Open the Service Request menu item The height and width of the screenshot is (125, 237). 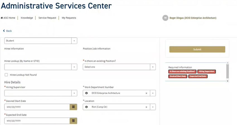click(x=47, y=18)
